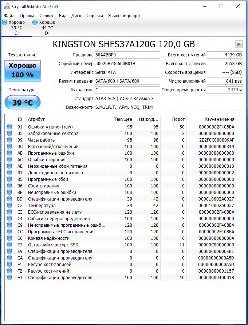248x325 pixels.
Task: Click the firmware field 60AABBF0
Action: click(127, 55)
